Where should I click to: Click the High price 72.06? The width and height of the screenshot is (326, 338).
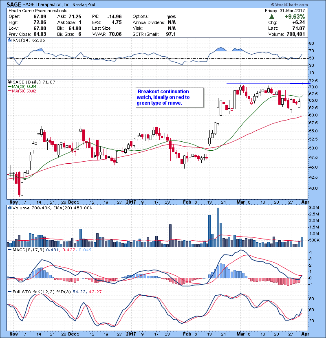point(40,22)
